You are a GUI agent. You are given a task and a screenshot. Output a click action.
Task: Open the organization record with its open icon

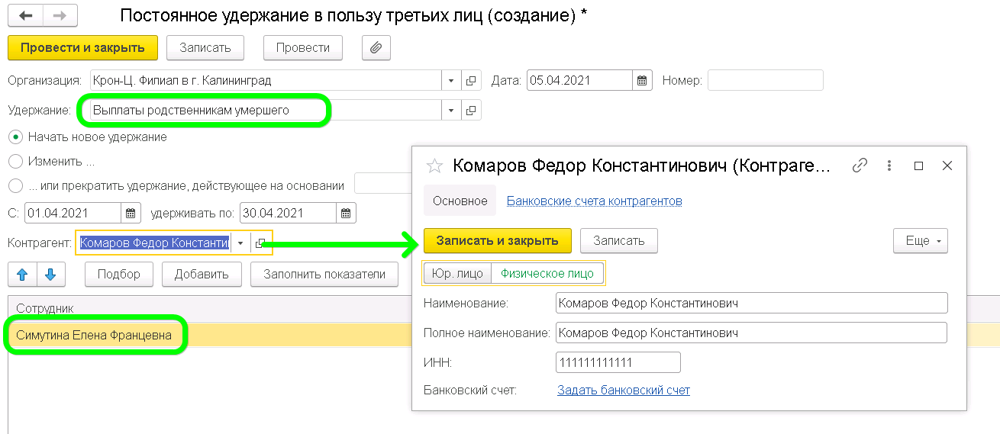(x=471, y=80)
